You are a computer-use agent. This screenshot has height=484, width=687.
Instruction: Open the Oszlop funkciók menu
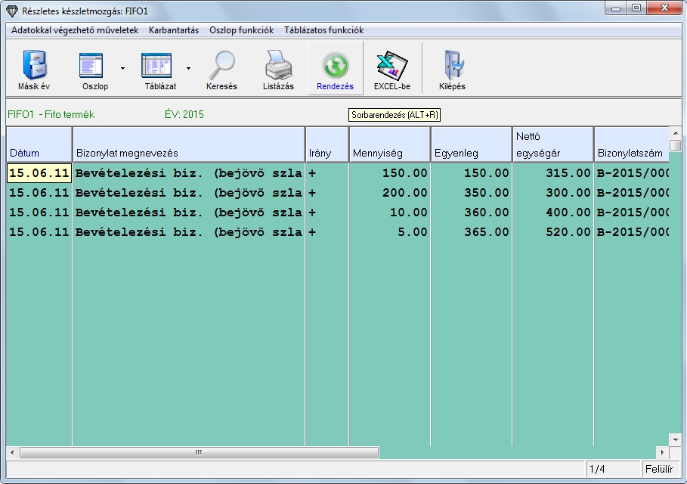241,31
